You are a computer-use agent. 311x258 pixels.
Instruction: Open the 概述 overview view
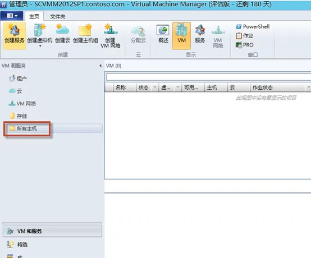click(x=163, y=33)
